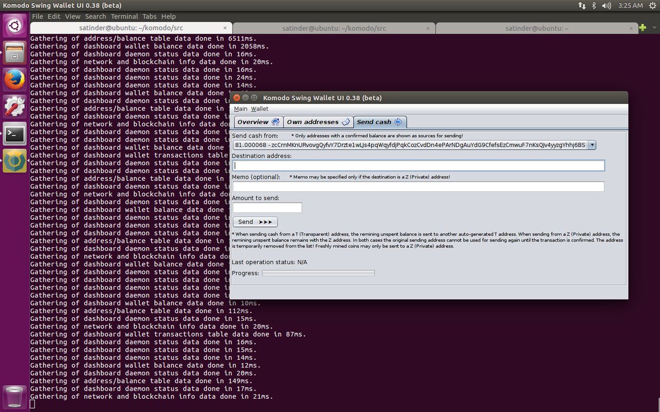The image size is (660, 412).
Task: Open the Trash in launcher
Action: [x=15, y=396]
